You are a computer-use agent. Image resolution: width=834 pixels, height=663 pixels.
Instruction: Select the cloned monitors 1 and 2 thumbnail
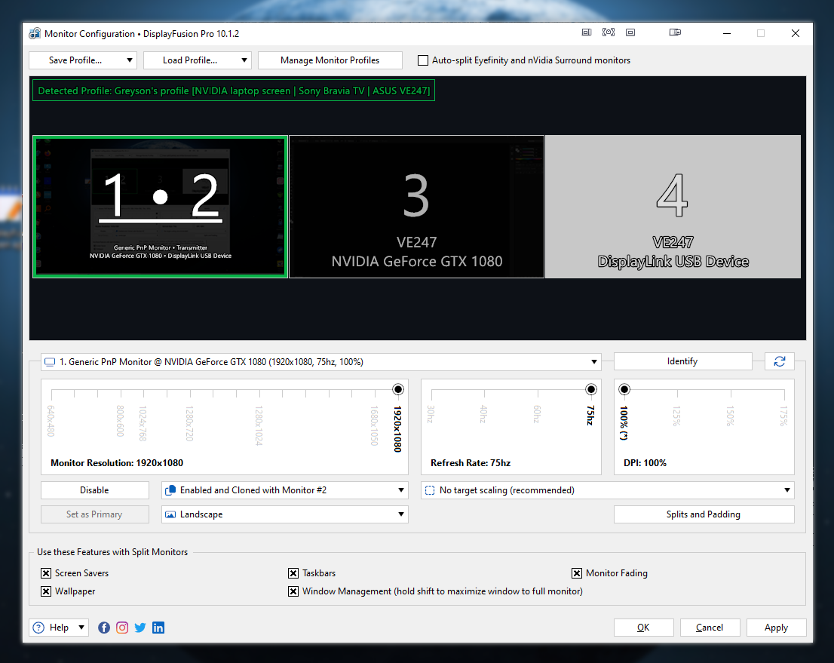[x=160, y=207]
